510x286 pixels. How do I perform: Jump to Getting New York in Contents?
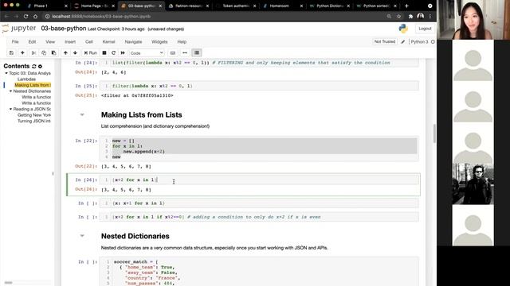tap(34, 115)
